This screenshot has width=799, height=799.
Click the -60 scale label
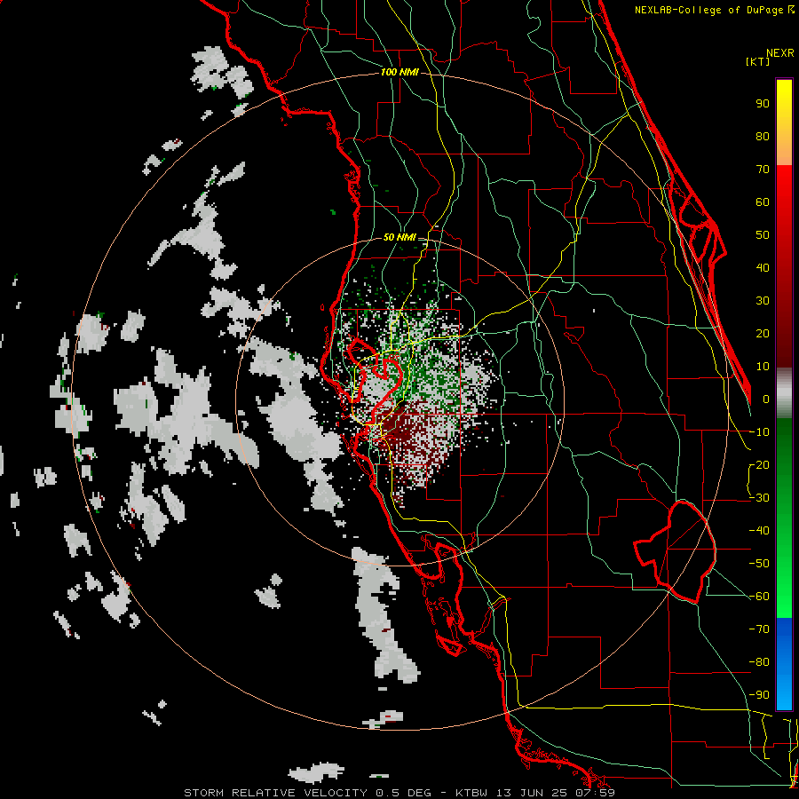pyautogui.click(x=759, y=597)
